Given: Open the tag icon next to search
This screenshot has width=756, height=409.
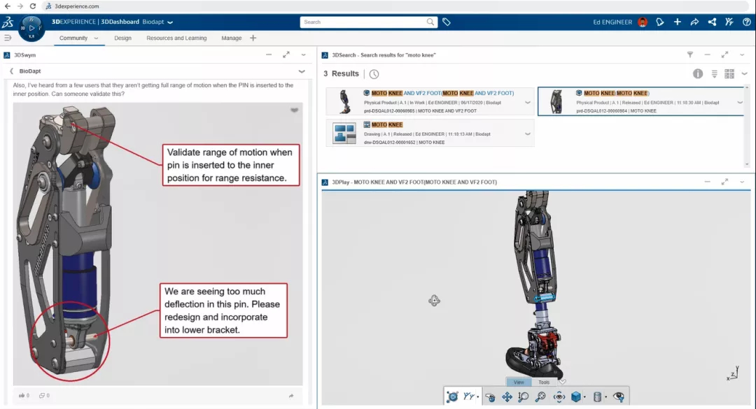Looking at the screenshot, I should click(x=447, y=22).
